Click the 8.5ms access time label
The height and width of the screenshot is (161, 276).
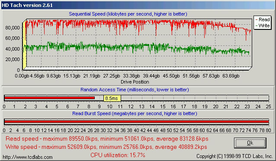(x=112, y=98)
